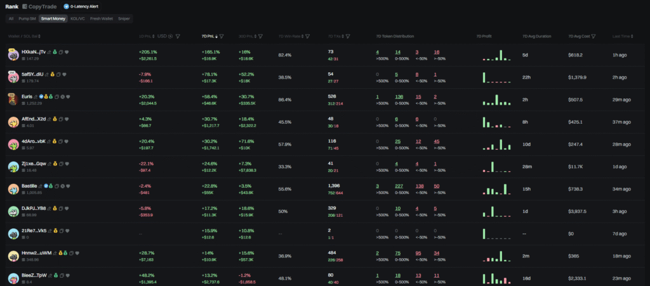
Task: Open the 7D Win Rate filter
Action: coord(308,36)
